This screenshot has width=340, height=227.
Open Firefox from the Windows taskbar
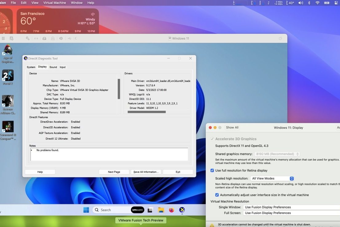(171, 210)
